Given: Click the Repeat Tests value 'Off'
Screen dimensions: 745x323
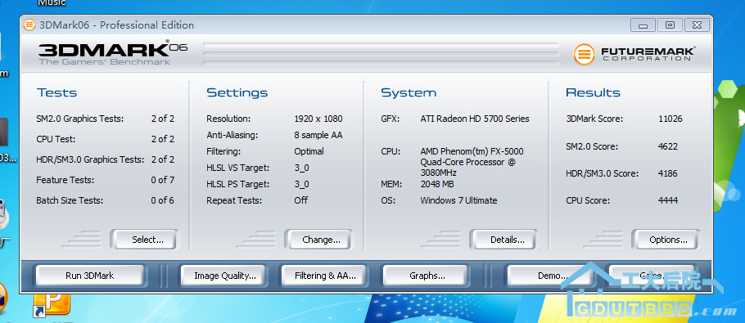Looking at the screenshot, I should [x=300, y=200].
